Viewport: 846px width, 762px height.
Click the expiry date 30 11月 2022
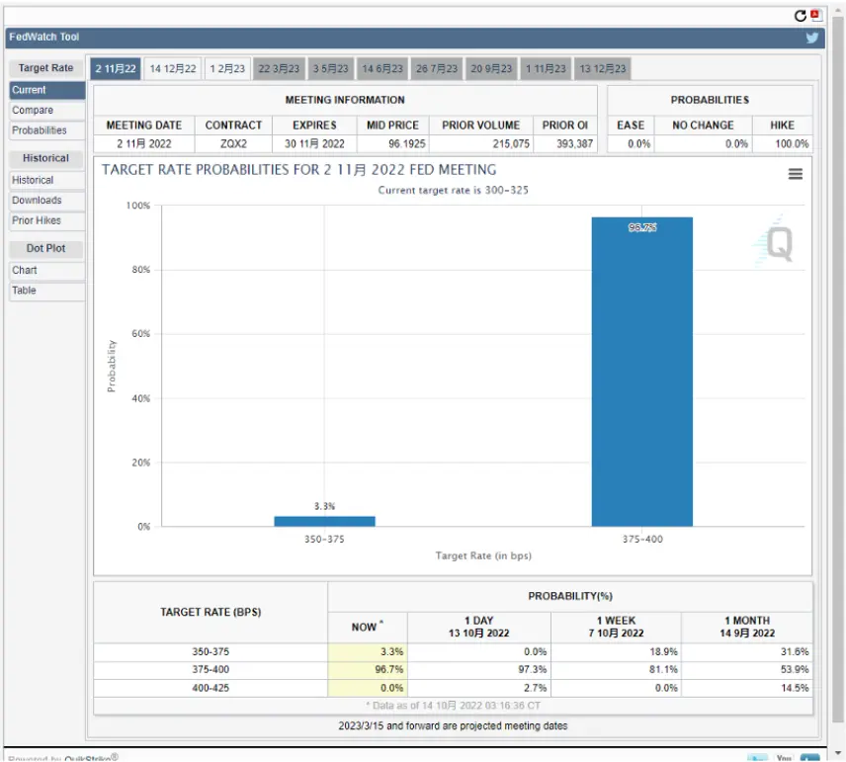(x=314, y=144)
